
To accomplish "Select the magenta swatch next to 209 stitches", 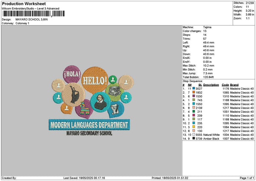I will click(x=194, y=115).
